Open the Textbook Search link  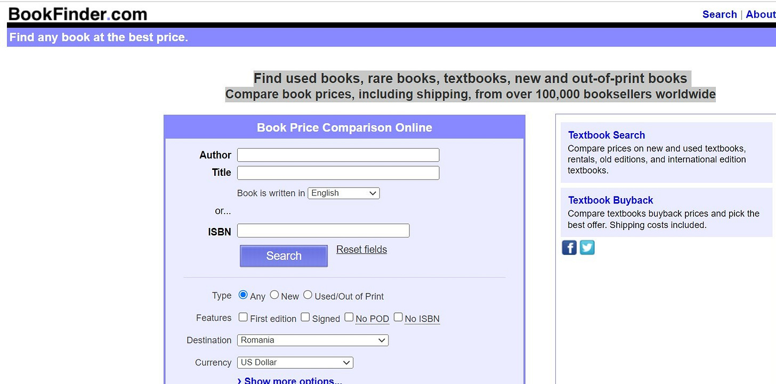click(607, 135)
